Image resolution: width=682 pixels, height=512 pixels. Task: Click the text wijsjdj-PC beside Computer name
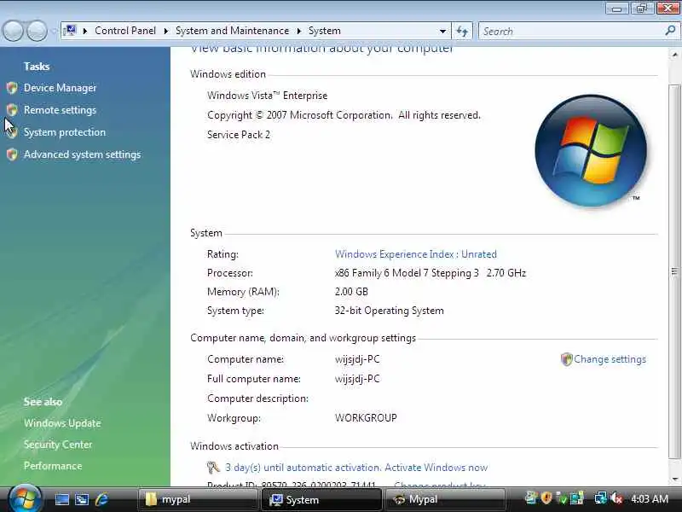(x=357, y=359)
